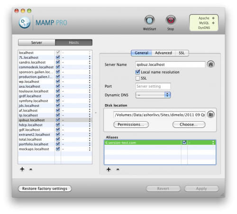
Task: Remove alias with the minus icon
Action: (x=118, y=169)
